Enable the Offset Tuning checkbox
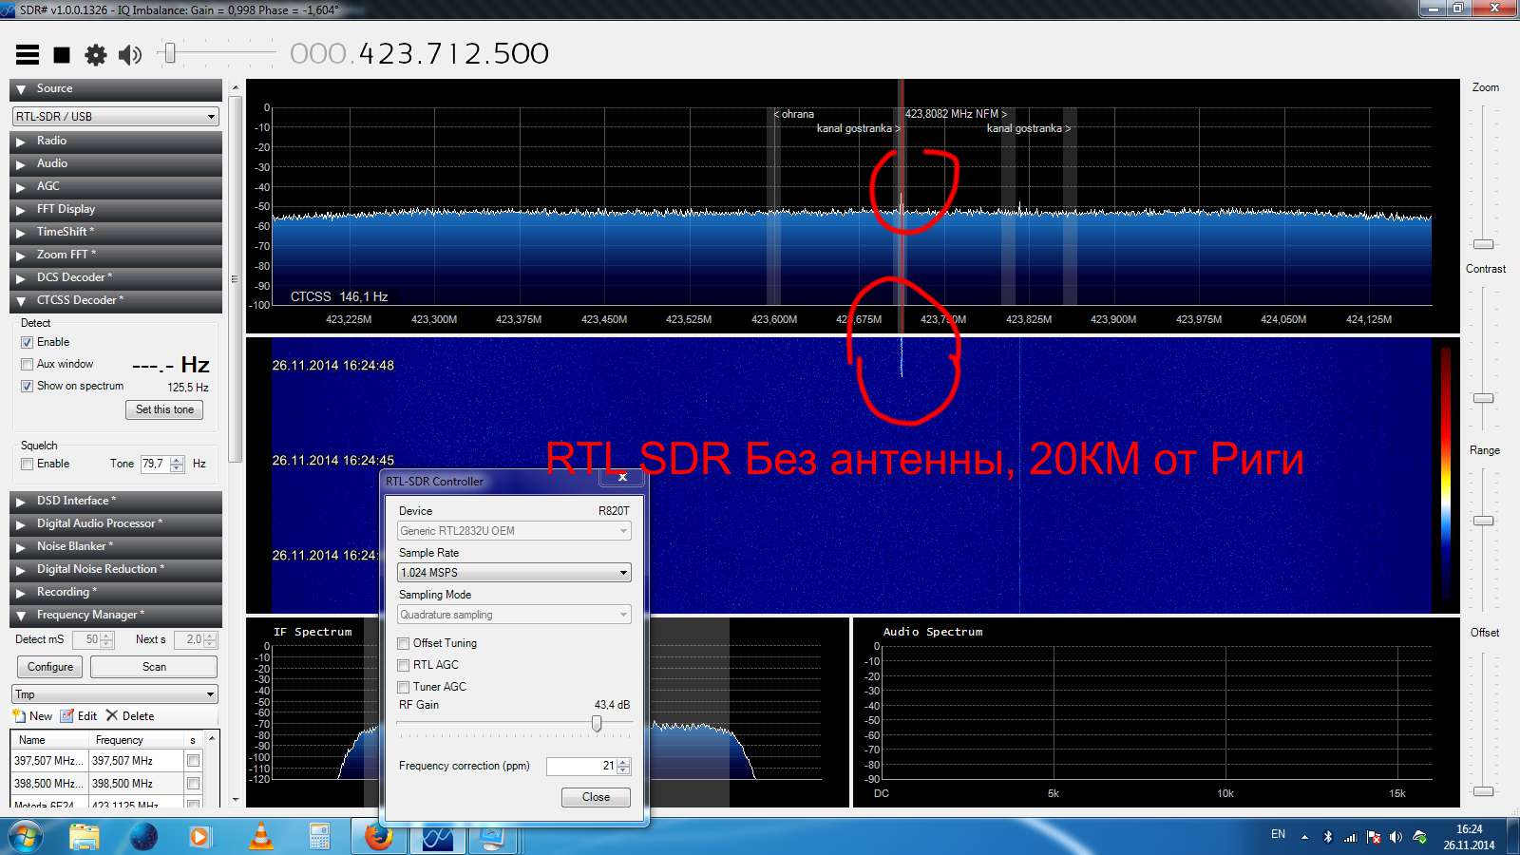This screenshot has width=1520, height=855. 404,643
